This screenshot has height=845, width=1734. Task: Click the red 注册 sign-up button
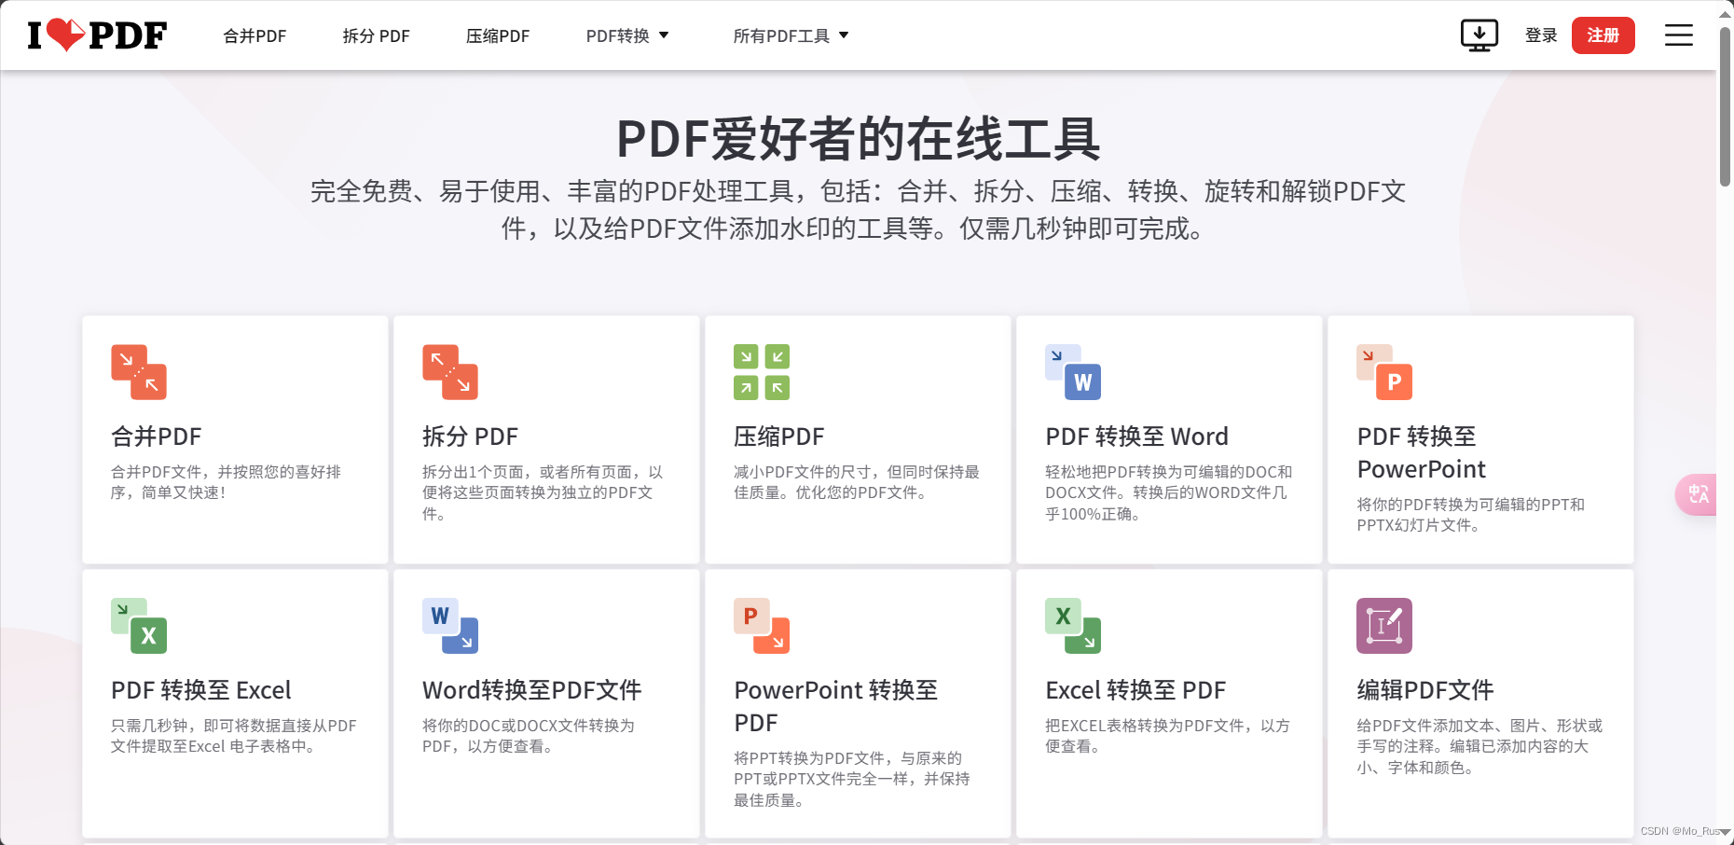pos(1603,35)
